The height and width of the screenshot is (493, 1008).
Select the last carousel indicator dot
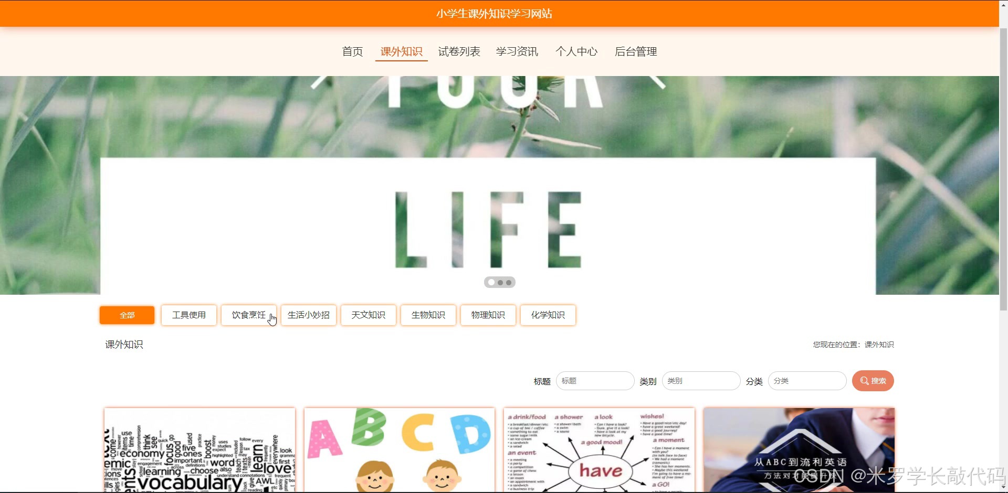(510, 282)
